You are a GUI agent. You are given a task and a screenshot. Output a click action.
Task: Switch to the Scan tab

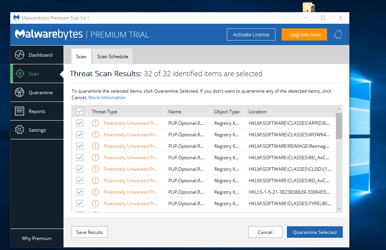pos(81,56)
